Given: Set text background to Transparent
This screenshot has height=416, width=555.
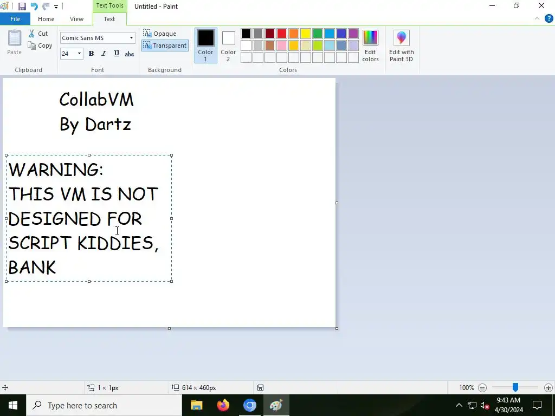Looking at the screenshot, I should point(165,45).
